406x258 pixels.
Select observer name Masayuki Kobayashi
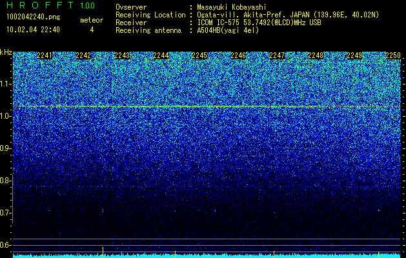click(x=232, y=7)
